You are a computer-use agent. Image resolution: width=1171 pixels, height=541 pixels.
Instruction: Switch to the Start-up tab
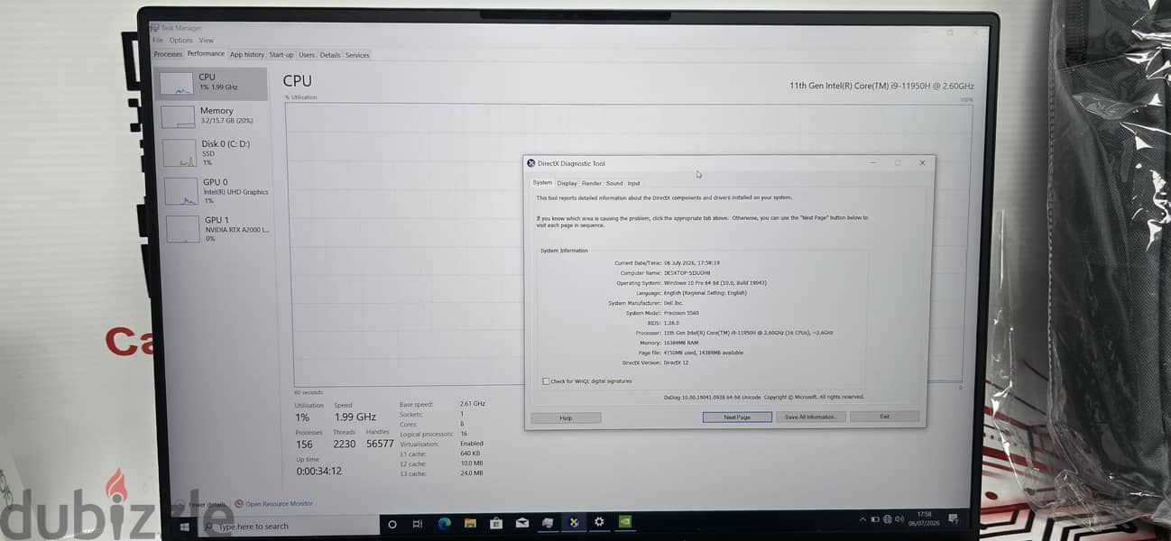[x=281, y=55]
